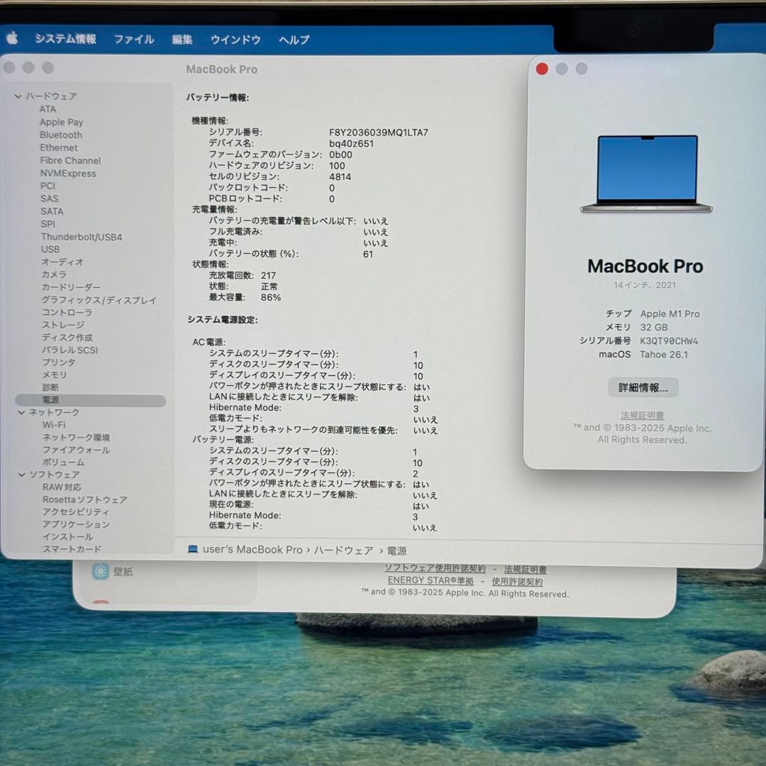The height and width of the screenshot is (766, 766).
Task: Open the システム情報 menu
Action: [65, 38]
